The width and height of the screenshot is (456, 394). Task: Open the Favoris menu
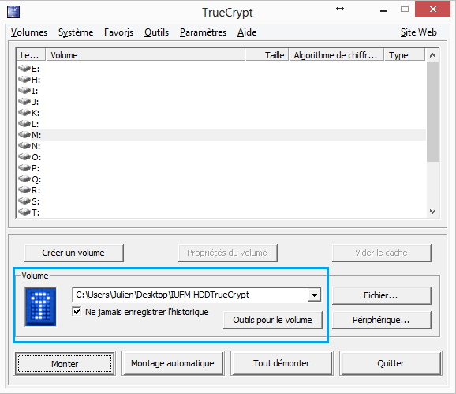click(x=118, y=32)
